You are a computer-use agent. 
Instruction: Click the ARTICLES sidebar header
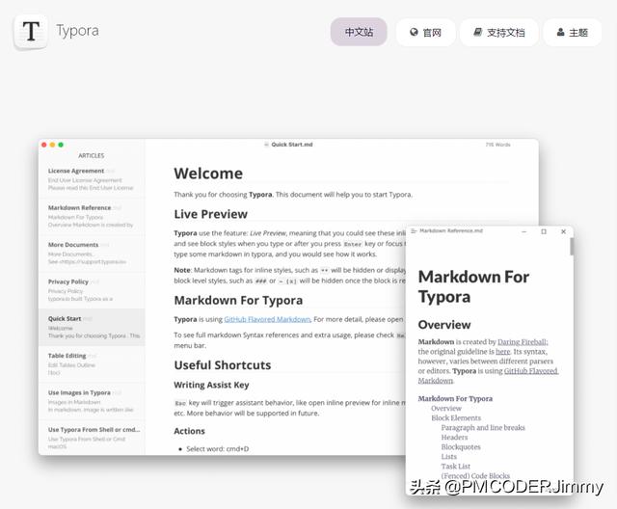click(92, 156)
